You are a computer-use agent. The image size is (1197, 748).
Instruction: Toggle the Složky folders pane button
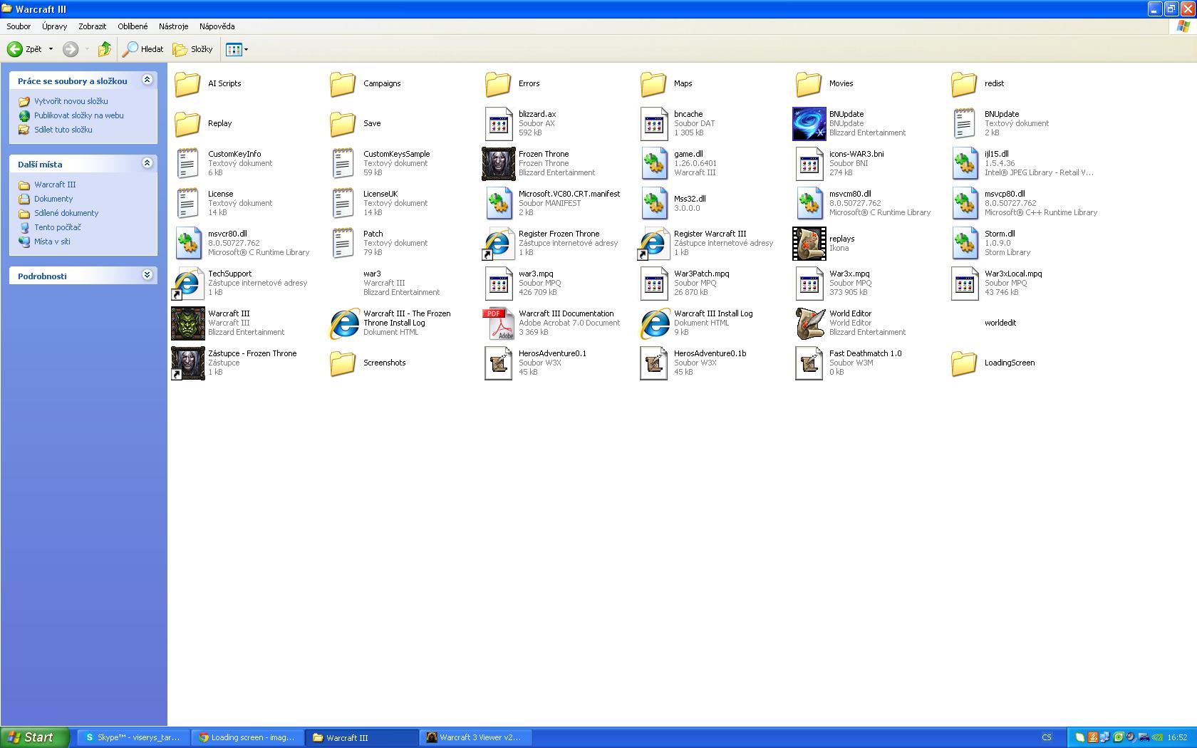click(193, 49)
